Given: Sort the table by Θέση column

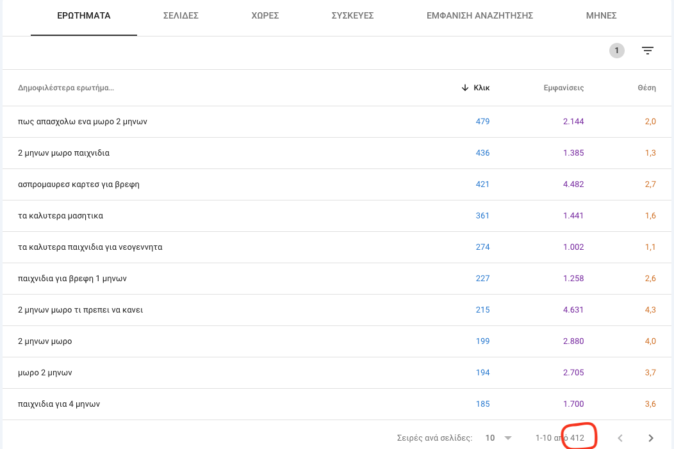Looking at the screenshot, I should pos(646,88).
